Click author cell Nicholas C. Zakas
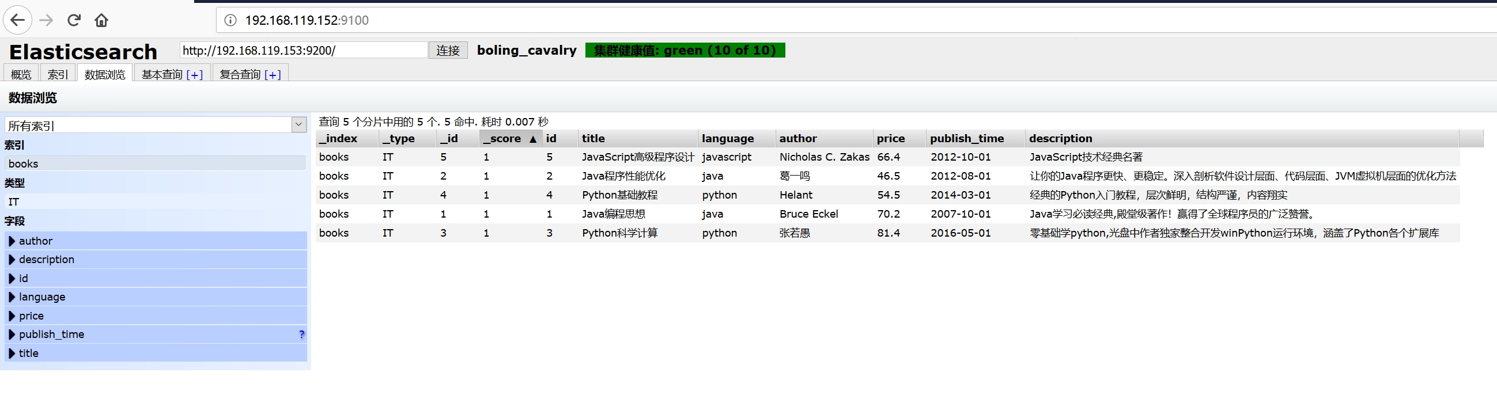This screenshot has width=1497, height=403. coord(824,157)
